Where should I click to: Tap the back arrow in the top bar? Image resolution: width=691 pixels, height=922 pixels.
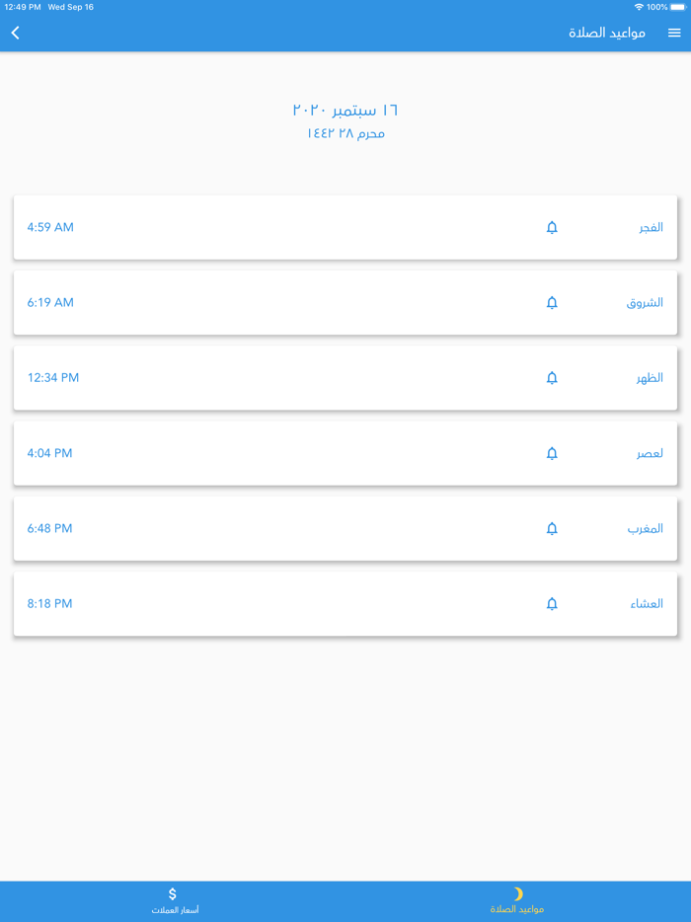15,32
